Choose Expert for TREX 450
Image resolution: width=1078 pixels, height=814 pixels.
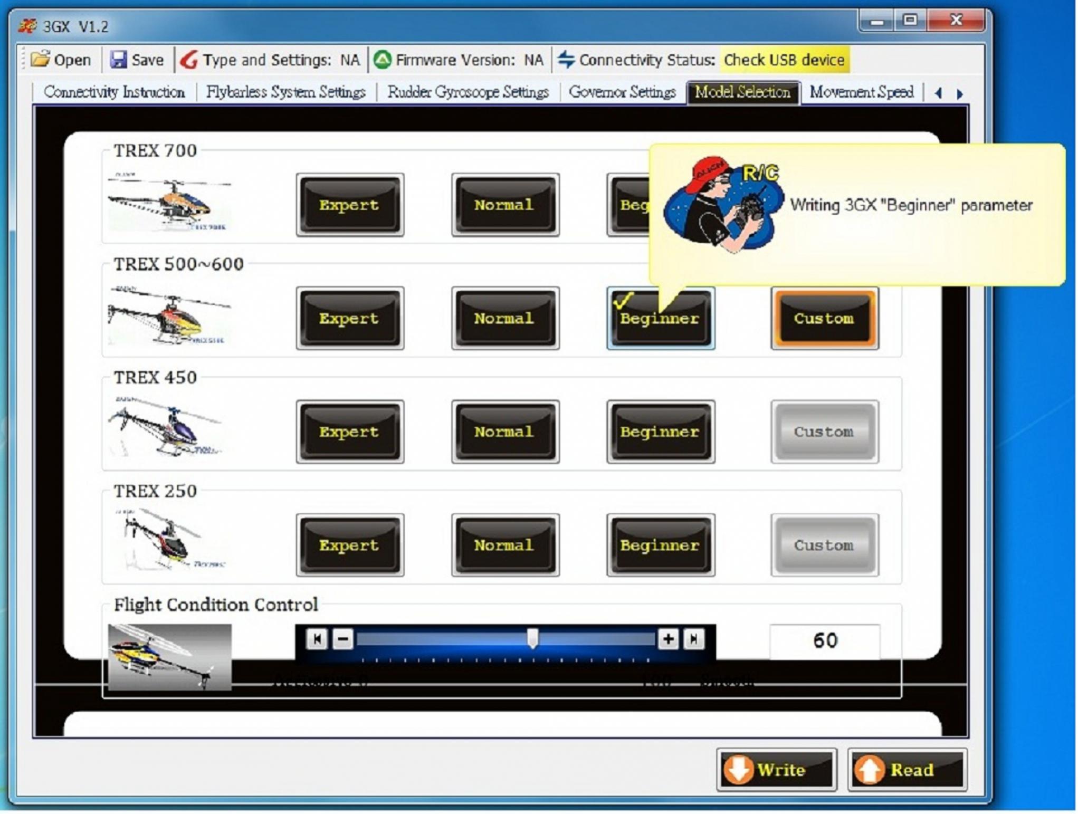click(349, 432)
